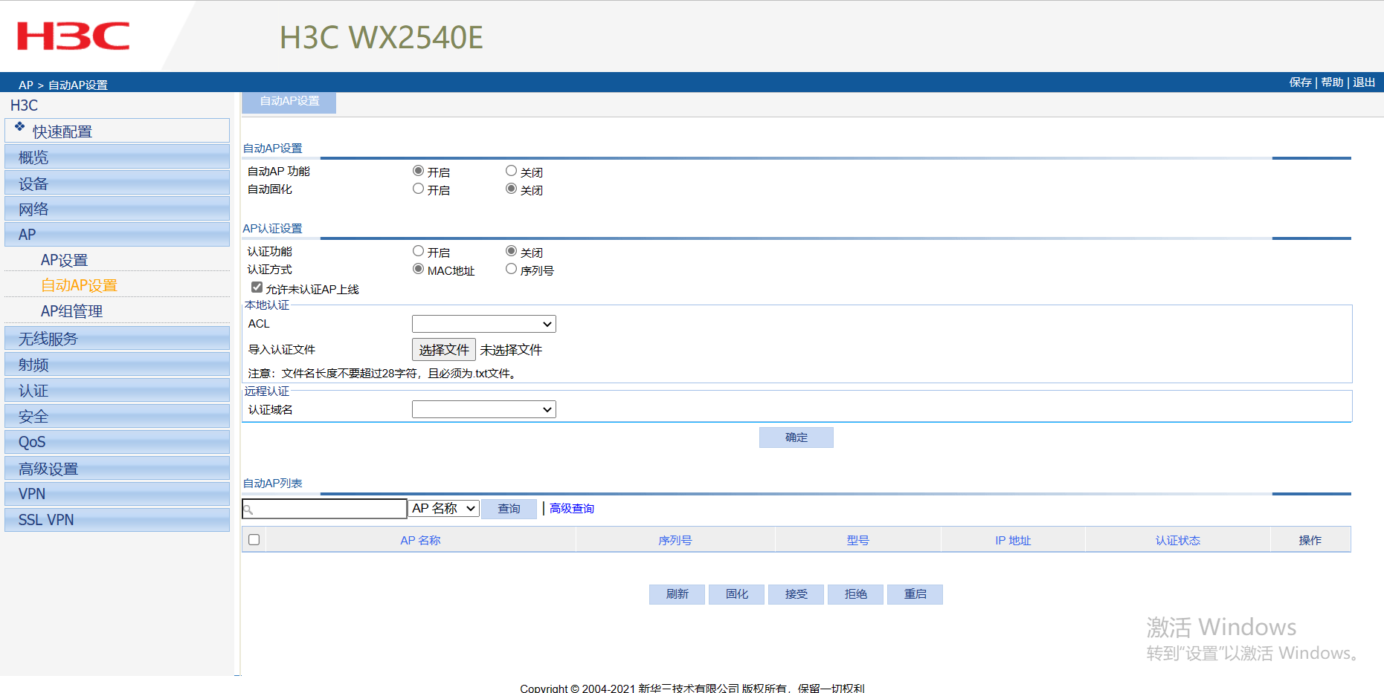Open the 安全 sidebar menu
Viewport: 1384px width, 693px height.
(x=117, y=417)
